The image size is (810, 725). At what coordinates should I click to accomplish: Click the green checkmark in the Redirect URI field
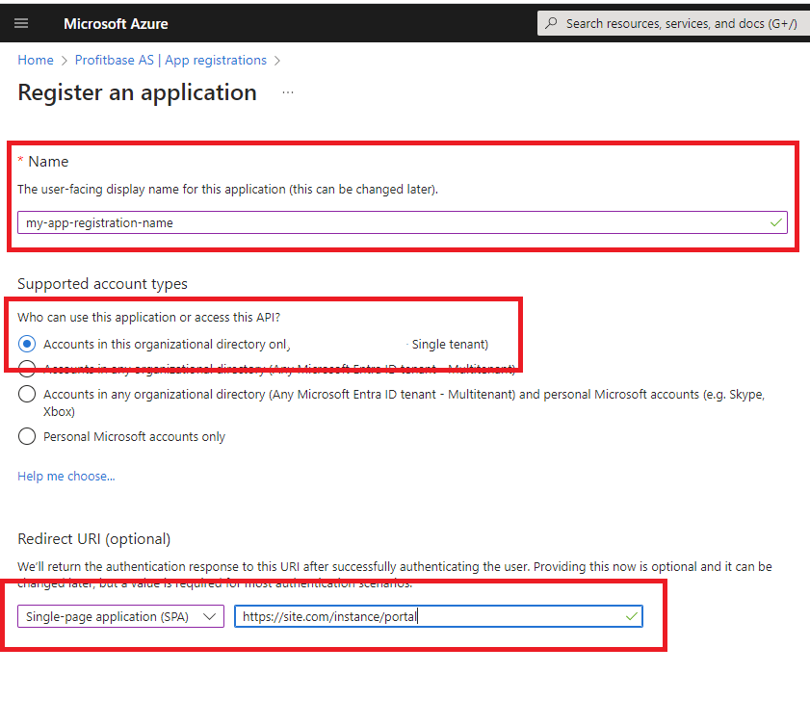(631, 616)
